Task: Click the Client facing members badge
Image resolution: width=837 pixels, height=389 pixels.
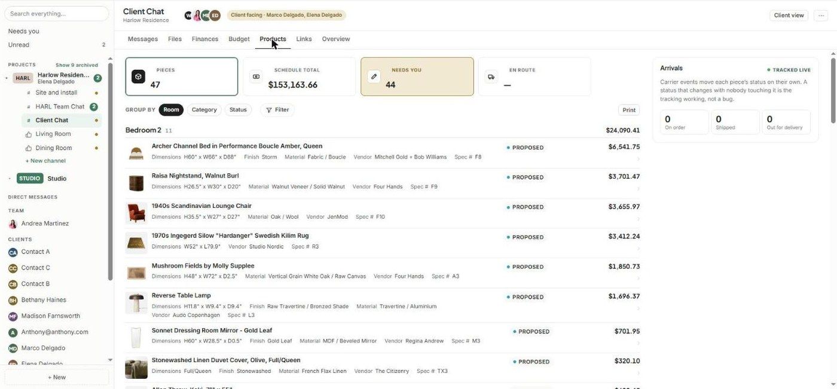Action: tap(286, 16)
